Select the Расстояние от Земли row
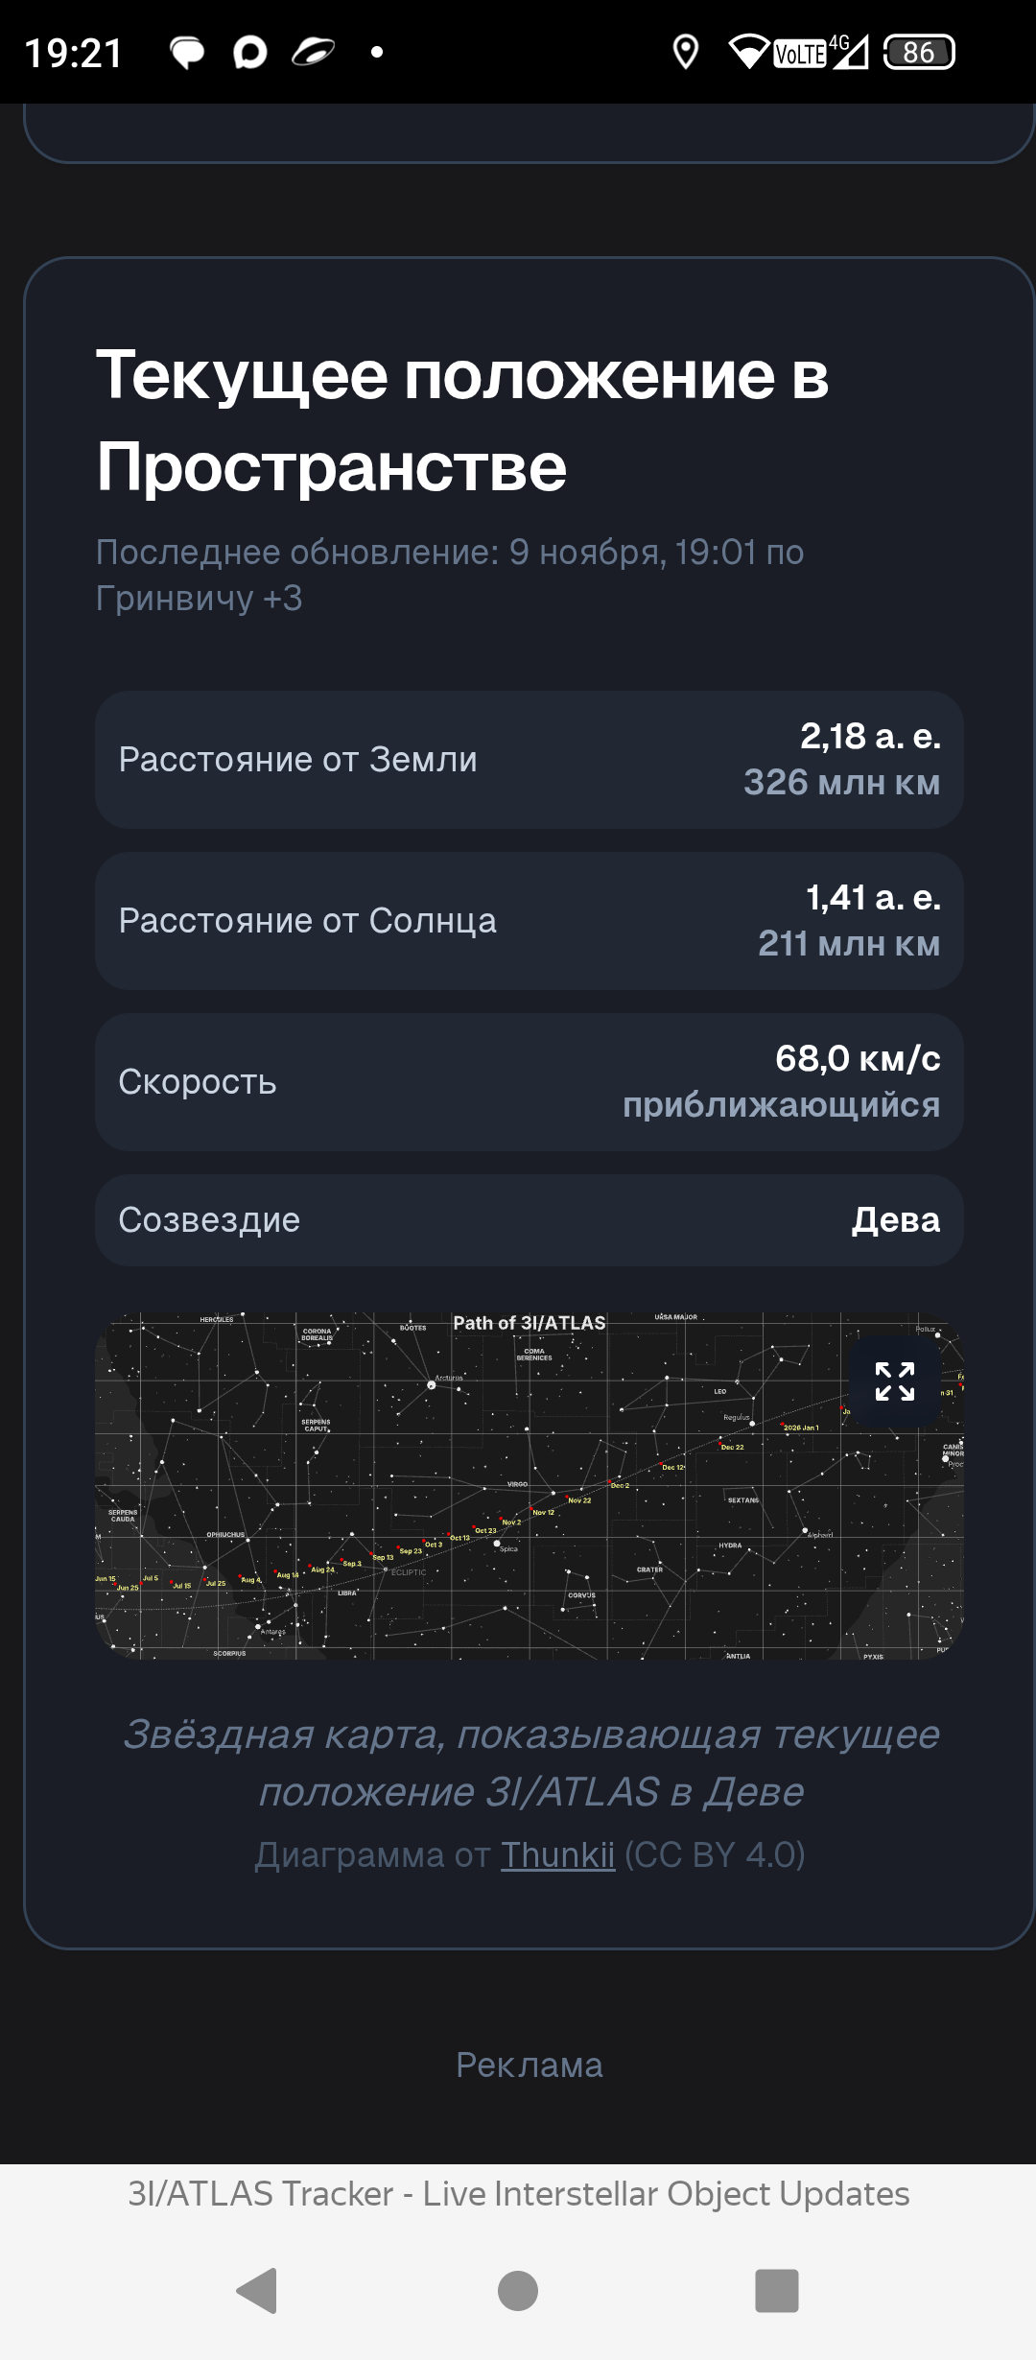Screen dimensions: 1036x2360 pos(530,760)
